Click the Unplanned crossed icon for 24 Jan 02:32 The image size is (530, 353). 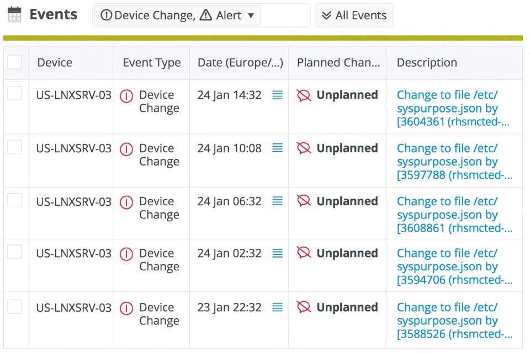[304, 253]
